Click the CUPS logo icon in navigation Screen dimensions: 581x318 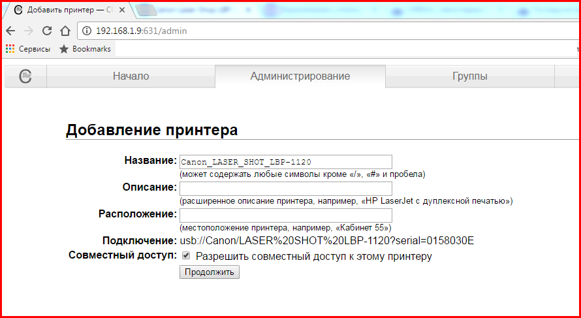click(25, 76)
